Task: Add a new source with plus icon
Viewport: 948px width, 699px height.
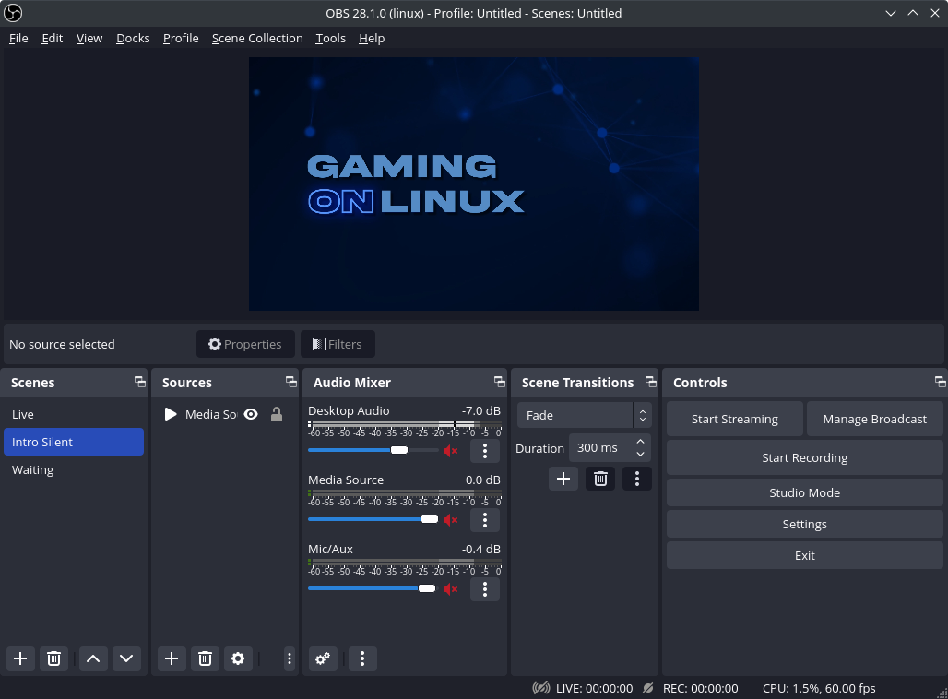Action: pyautogui.click(x=172, y=658)
